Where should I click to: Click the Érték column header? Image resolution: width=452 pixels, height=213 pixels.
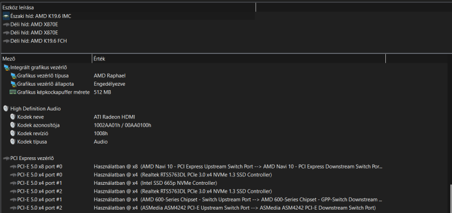(x=238, y=59)
